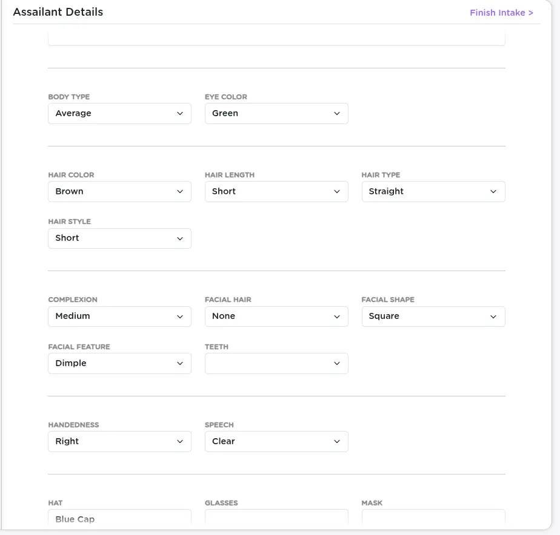560x535 pixels.
Task: Open the Handedness dropdown showing Right
Action: click(x=119, y=441)
